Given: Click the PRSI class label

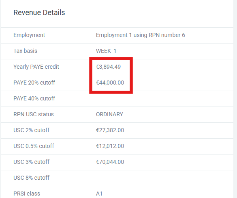Looking at the screenshot, I should 27,194.
